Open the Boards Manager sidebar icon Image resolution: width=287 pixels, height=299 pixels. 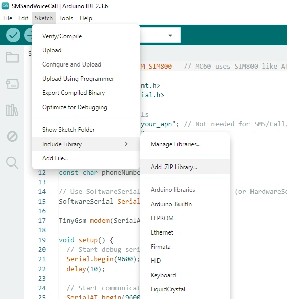[12, 84]
